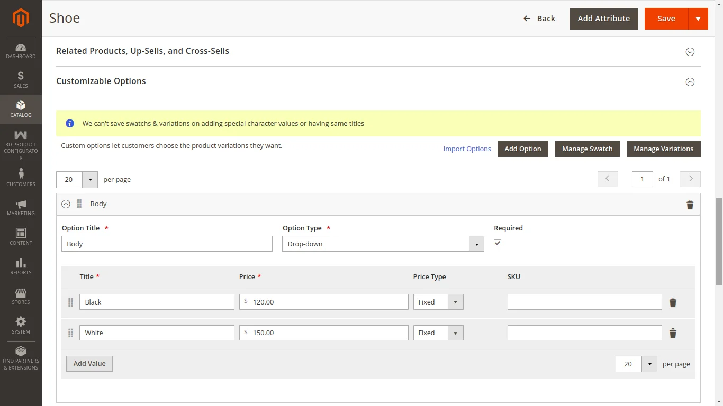This screenshot has height=406, width=723.
Task: Click the Content sidebar icon
Action: point(21,233)
